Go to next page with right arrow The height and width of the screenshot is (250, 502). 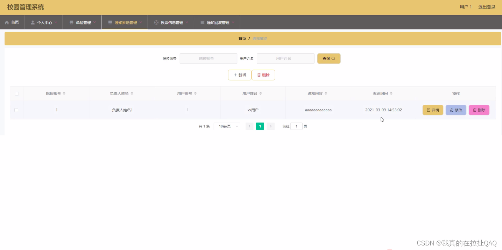271,126
